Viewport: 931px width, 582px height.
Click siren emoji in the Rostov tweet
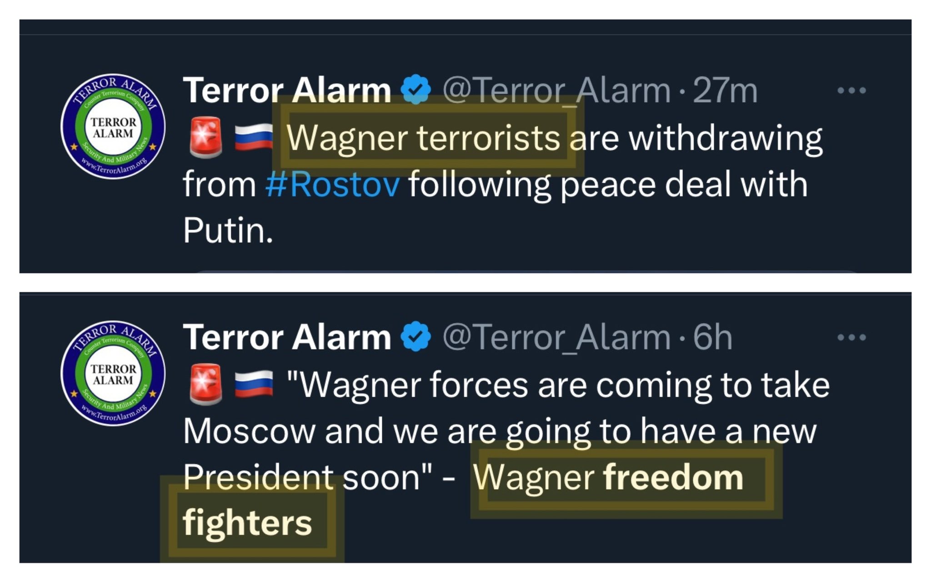click(205, 137)
